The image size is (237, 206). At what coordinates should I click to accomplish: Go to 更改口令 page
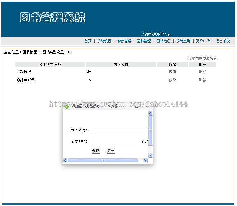[x=203, y=41]
